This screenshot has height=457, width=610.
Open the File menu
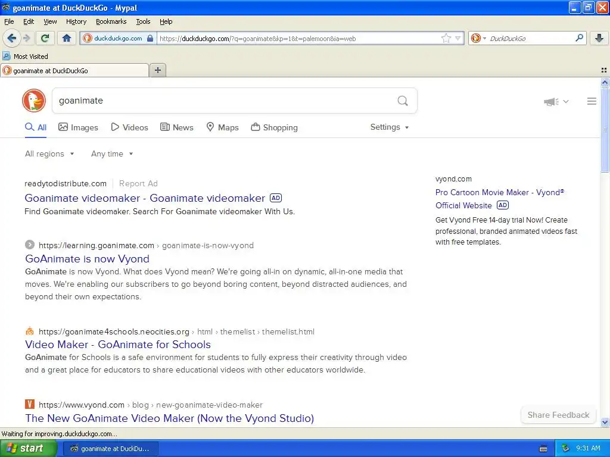coord(9,21)
